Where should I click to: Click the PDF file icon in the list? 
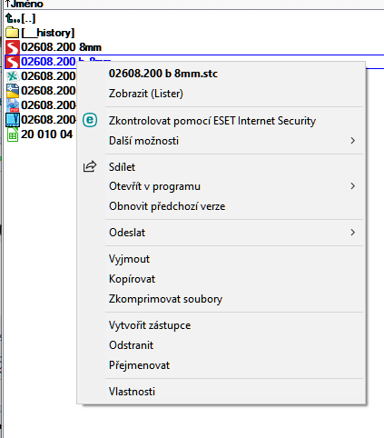pyautogui.click(x=13, y=105)
